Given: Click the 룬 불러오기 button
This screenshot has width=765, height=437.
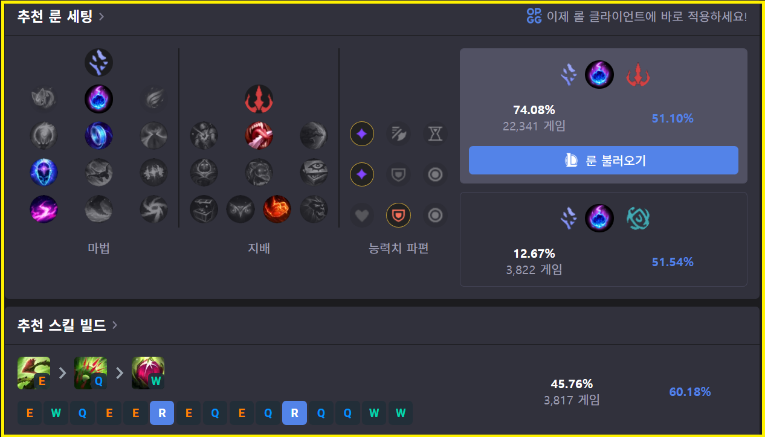Looking at the screenshot, I should [604, 161].
